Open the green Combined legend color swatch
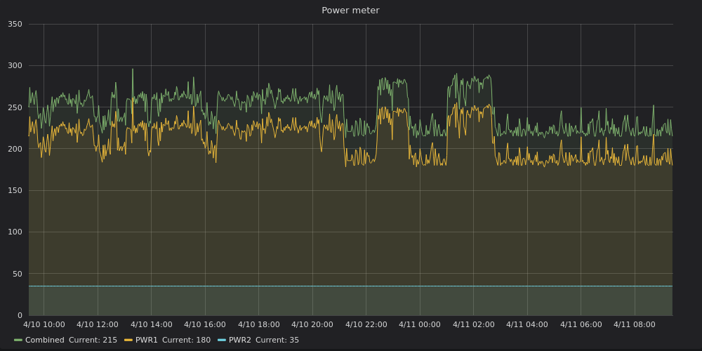The height and width of the screenshot is (351, 702). (18, 340)
